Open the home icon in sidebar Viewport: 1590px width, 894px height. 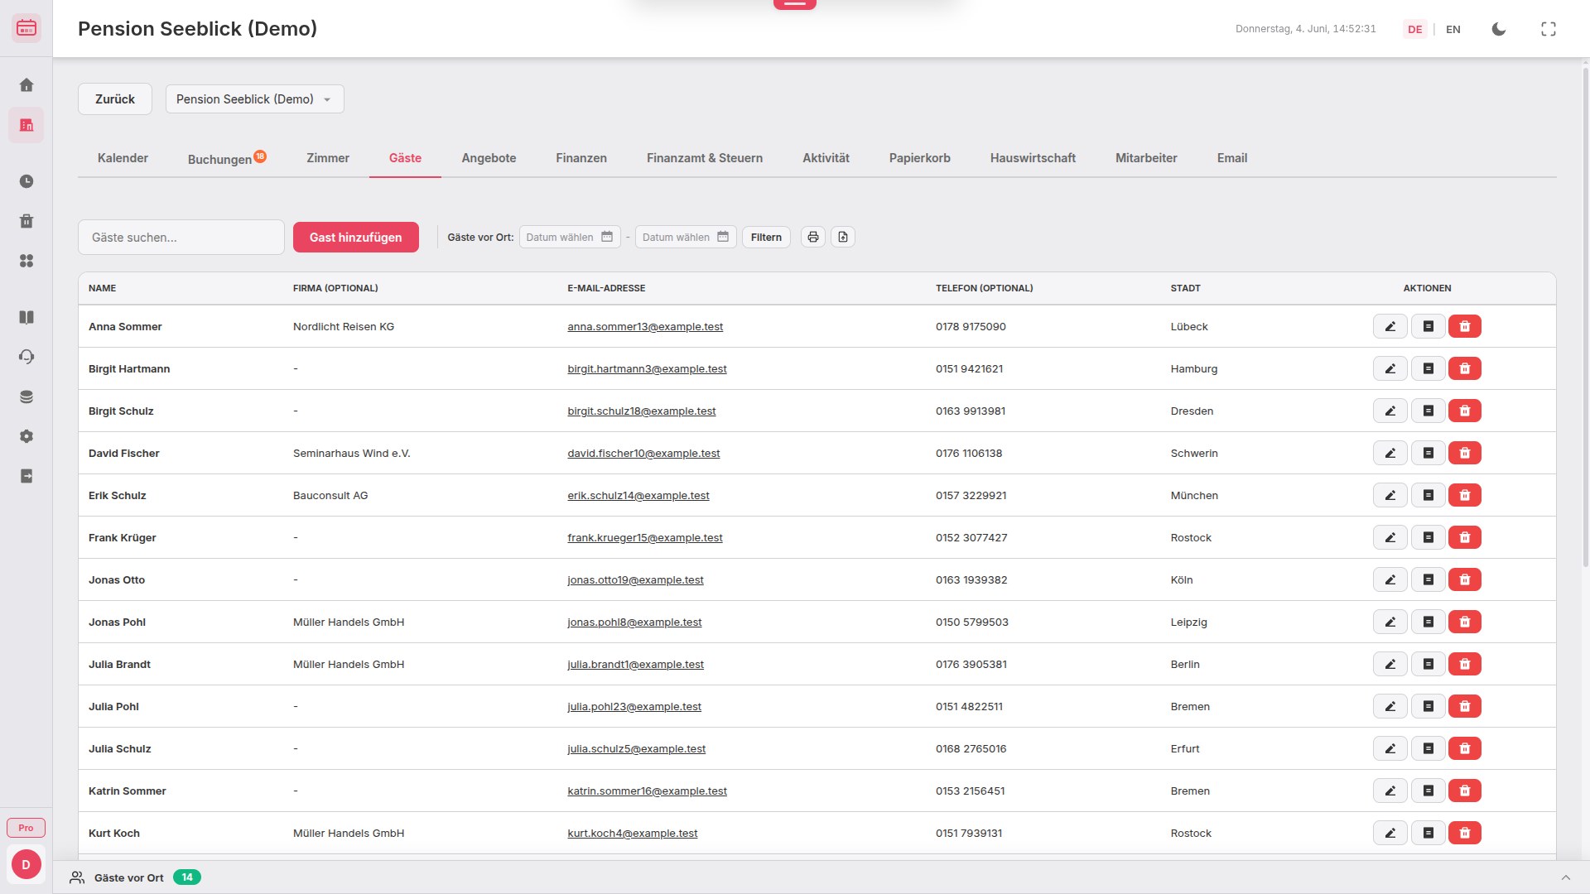(x=26, y=85)
